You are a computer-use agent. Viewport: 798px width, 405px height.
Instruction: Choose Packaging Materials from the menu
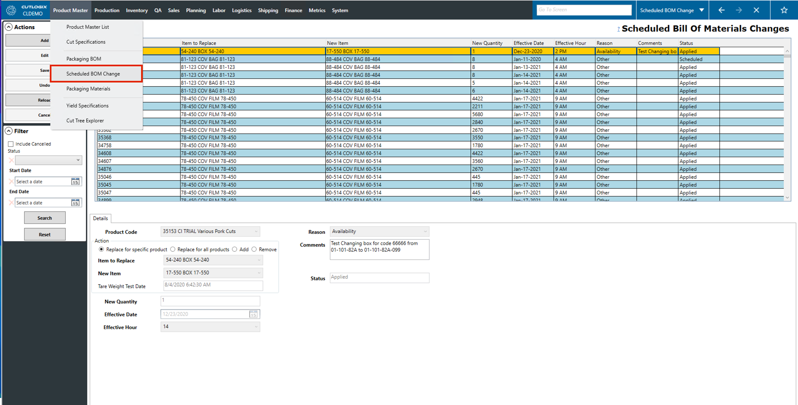click(88, 89)
